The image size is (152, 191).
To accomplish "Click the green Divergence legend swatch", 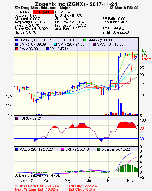I will 99,149.
